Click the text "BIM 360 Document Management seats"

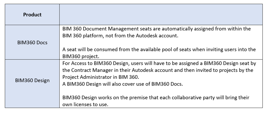(107, 29)
